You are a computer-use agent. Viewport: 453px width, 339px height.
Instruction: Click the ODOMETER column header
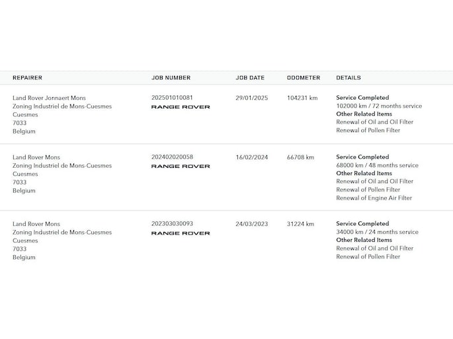pyautogui.click(x=304, y=78)
